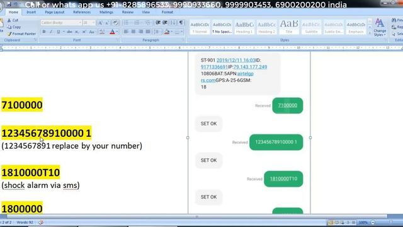Image resolution: width=403 pixels, height=227 pixels.
Task: Switch to Print Layout view in status bar
Action: 331,223
